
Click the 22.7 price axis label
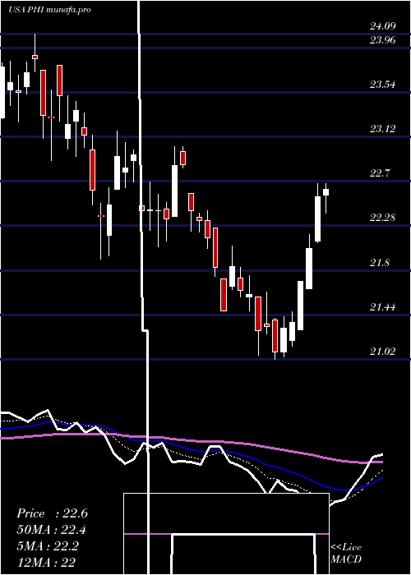click(380, 172)
